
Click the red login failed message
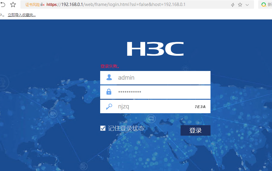pyautogui.click(x=110, y=66)
